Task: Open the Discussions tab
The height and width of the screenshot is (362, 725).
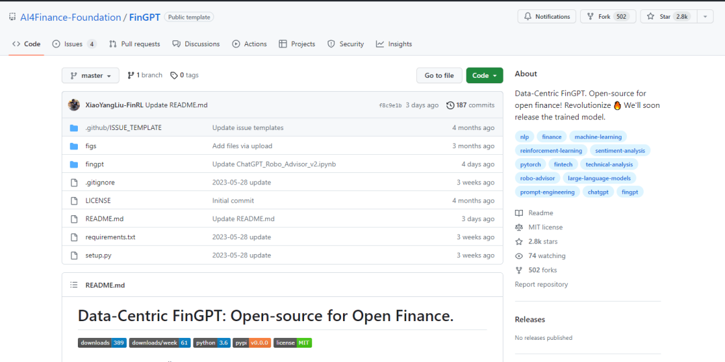Action: [x=196, y=44]
